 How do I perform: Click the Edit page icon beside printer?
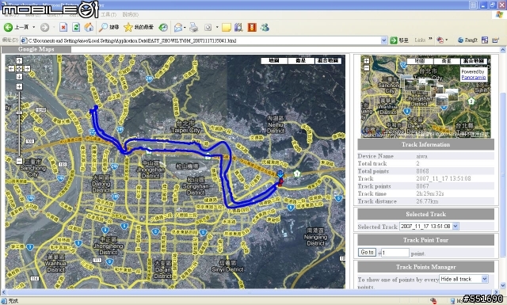(208, 28)
